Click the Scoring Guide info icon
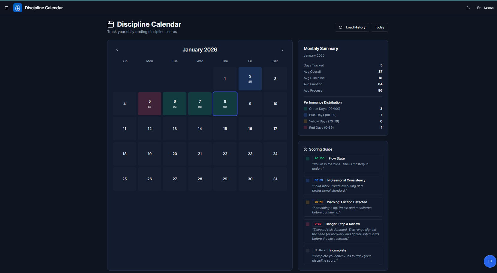This screenshot has width=497, height=273. pyautogui.click(x=306, y=149)
